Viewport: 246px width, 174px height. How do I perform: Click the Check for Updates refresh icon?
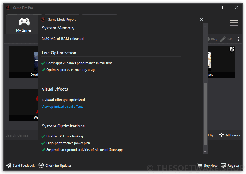click(x=41, y=166)
